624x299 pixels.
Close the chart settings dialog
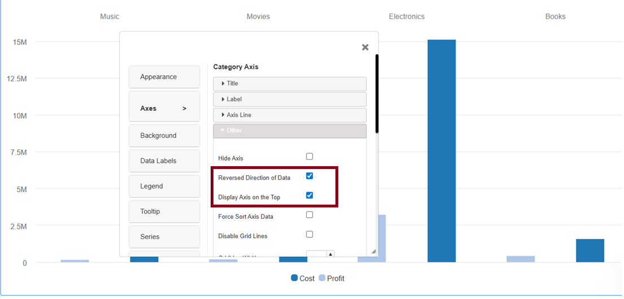click(x=365, y=47)
